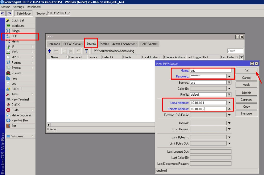Open the Dashboard menu

click(34, 7)
